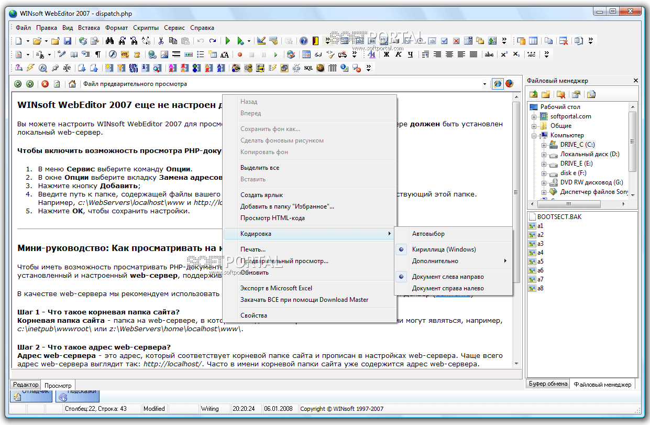Viewport: 650px width, 425px height.
Task: Click the subscript x₂ icon
Action: [x=516, y=55]
